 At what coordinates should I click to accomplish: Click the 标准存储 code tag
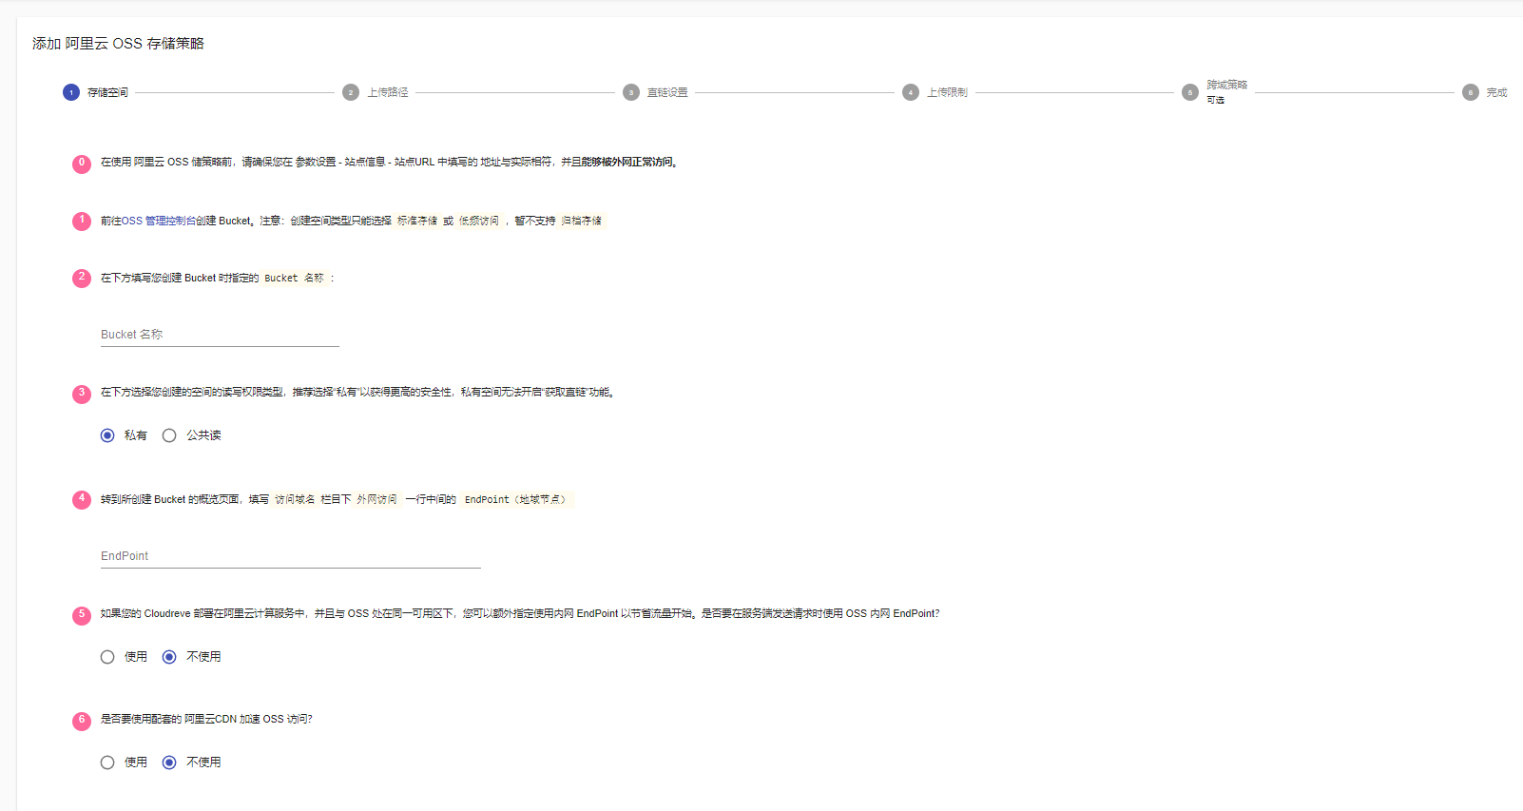point(417,221)
